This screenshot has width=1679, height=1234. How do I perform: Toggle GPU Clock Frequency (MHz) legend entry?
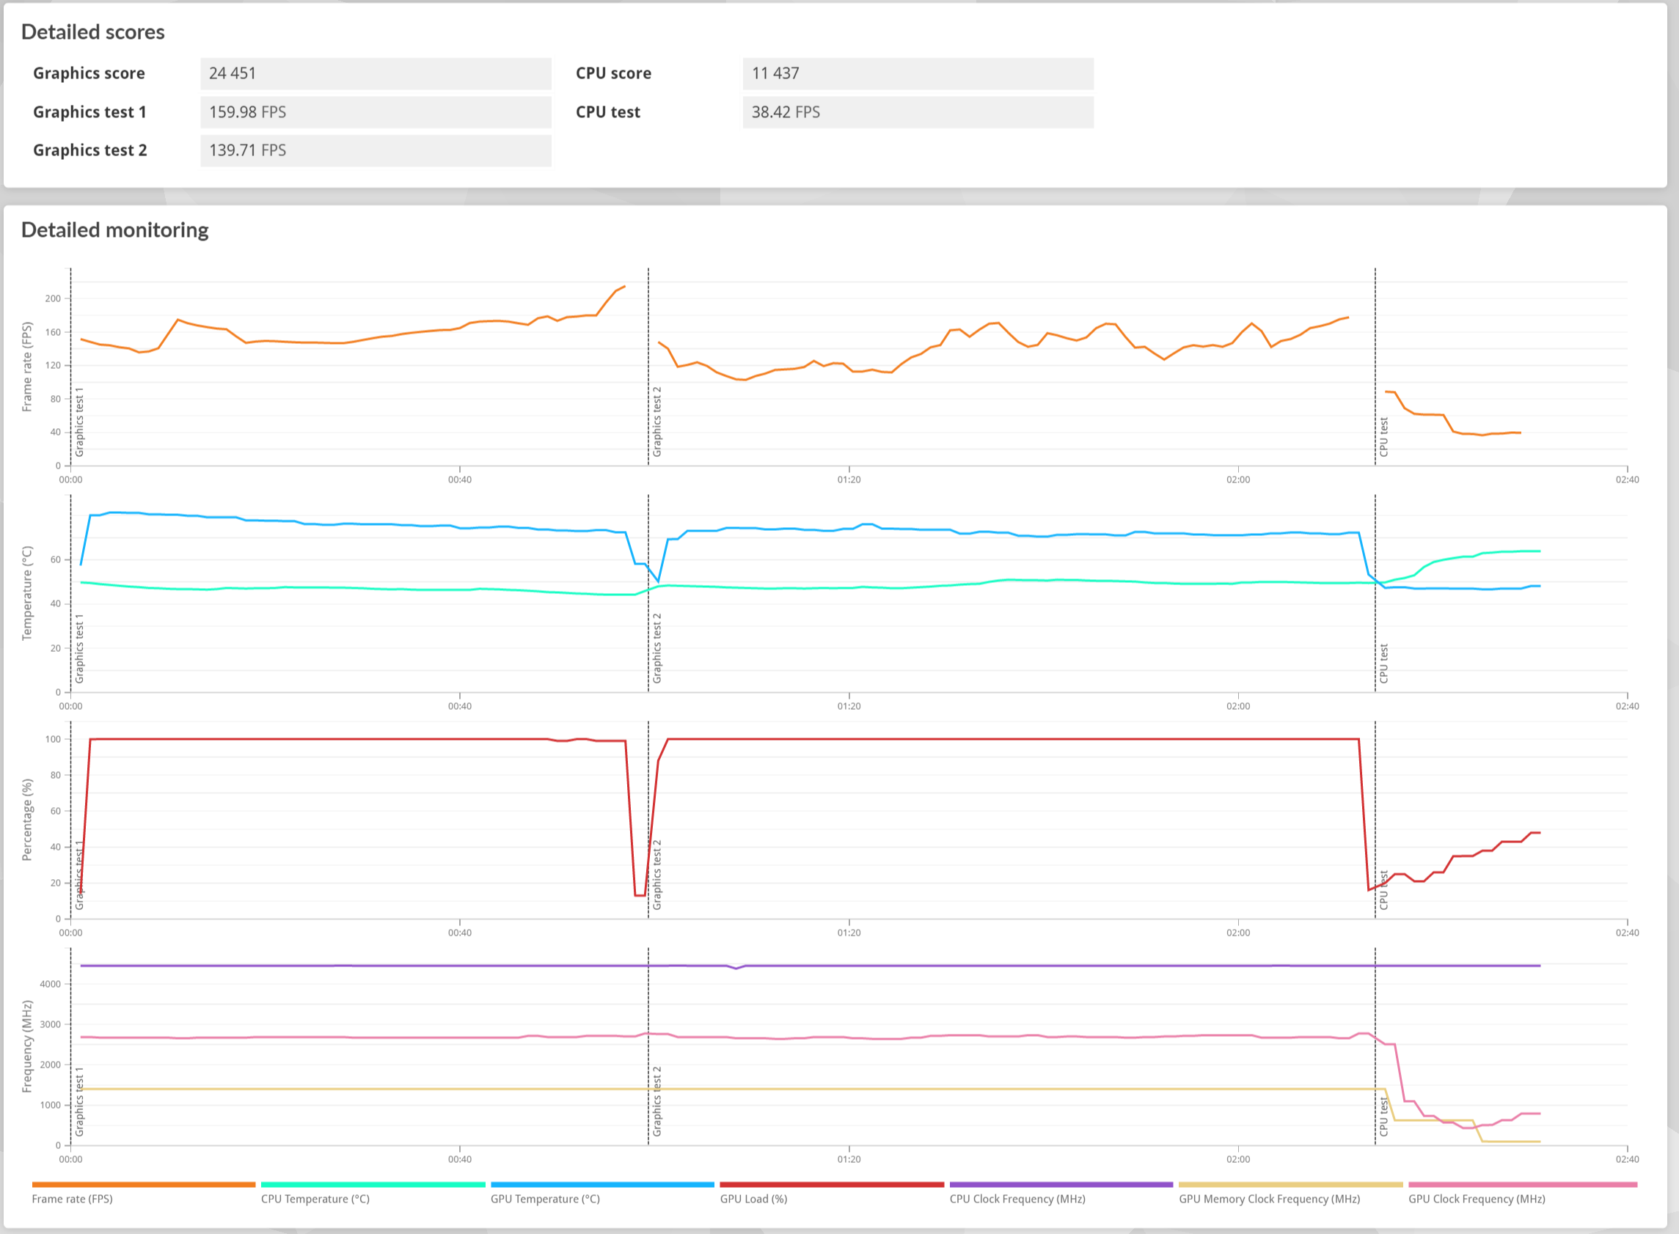click(1522, 1185)
